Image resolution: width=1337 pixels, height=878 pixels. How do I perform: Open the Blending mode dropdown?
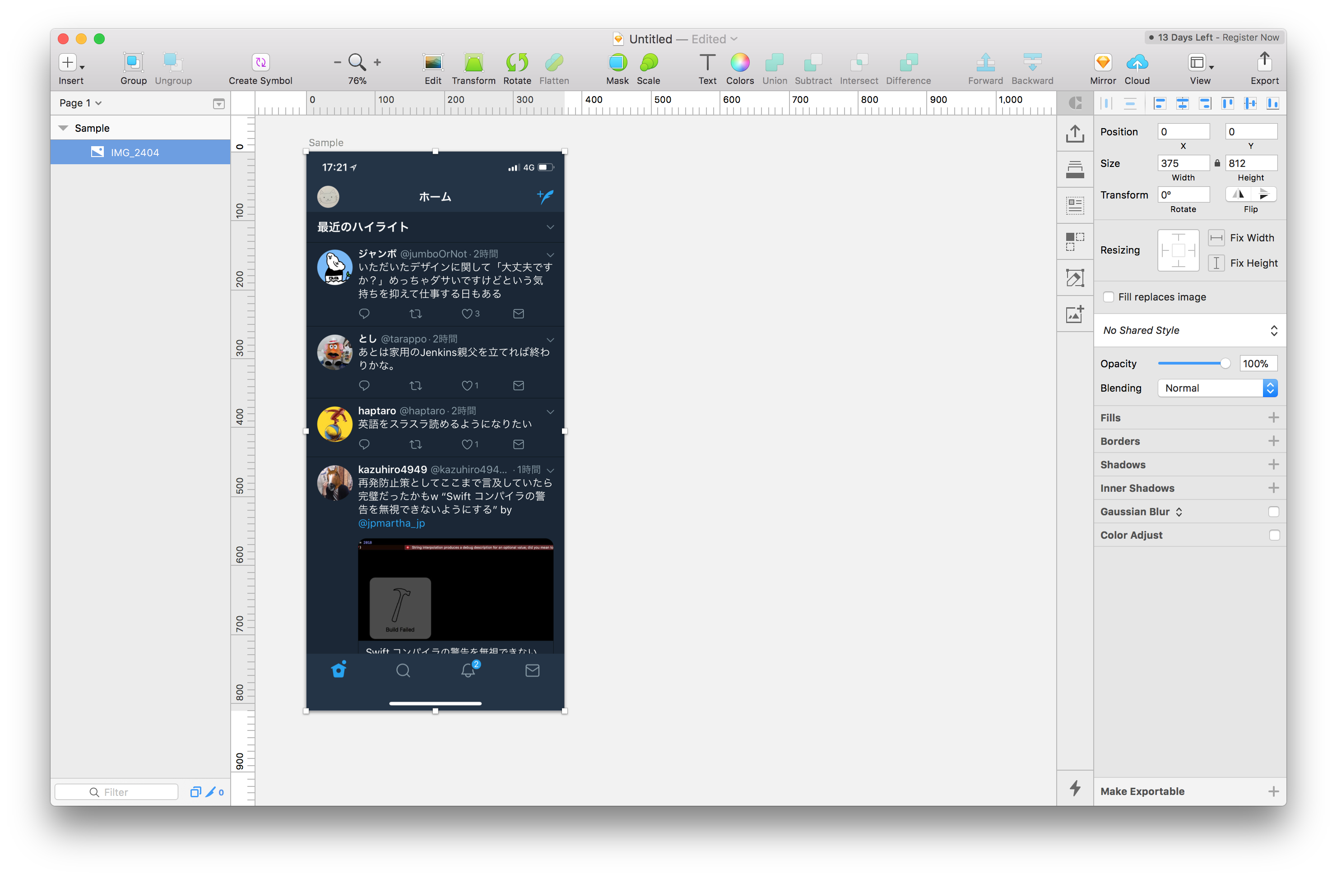click(1217, 388)
